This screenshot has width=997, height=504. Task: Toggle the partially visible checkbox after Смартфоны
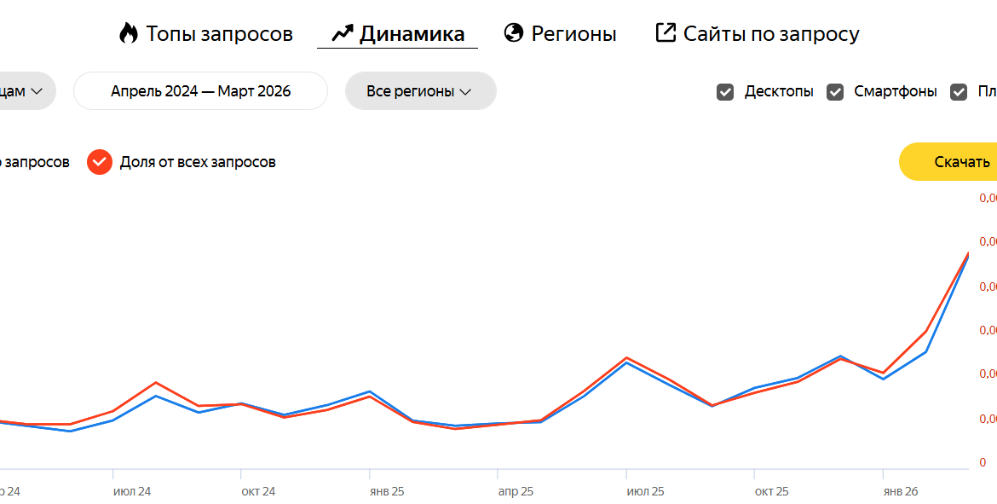tap(959, 92)
